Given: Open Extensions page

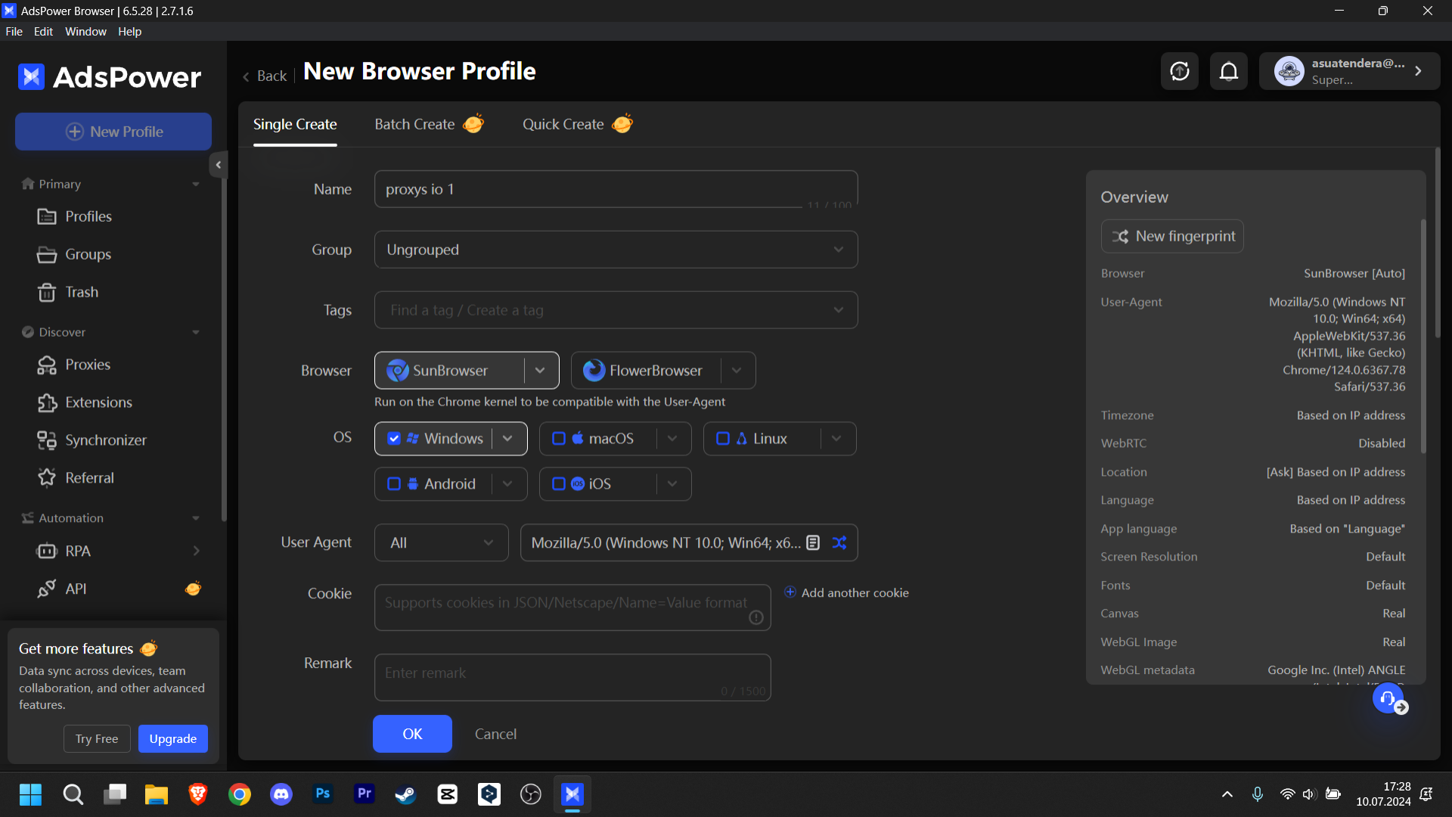Looking at the screenshot, I should pyautogui.click(x=98, y=402).
